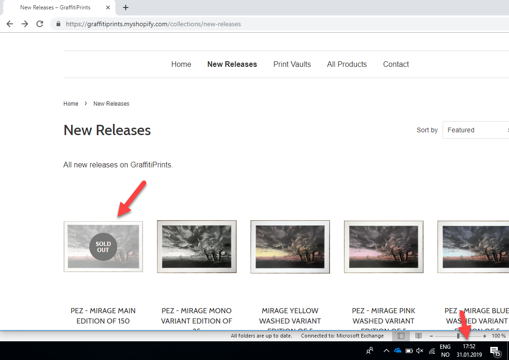
Task: Click the muted speaker volume icon
Action: click(419, 350)
